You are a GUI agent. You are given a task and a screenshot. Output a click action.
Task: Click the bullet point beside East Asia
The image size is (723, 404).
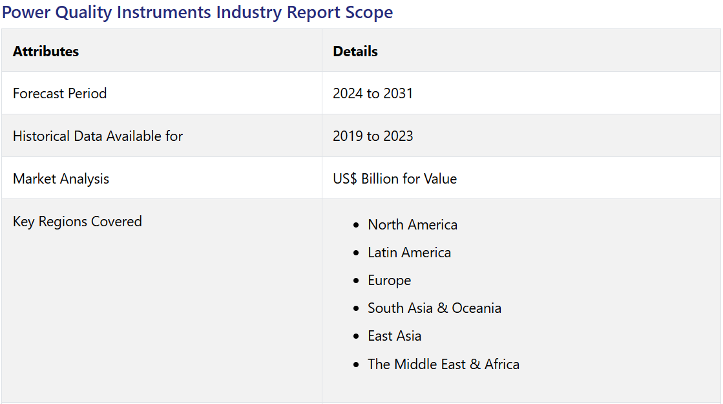click(x=356, y=337)
